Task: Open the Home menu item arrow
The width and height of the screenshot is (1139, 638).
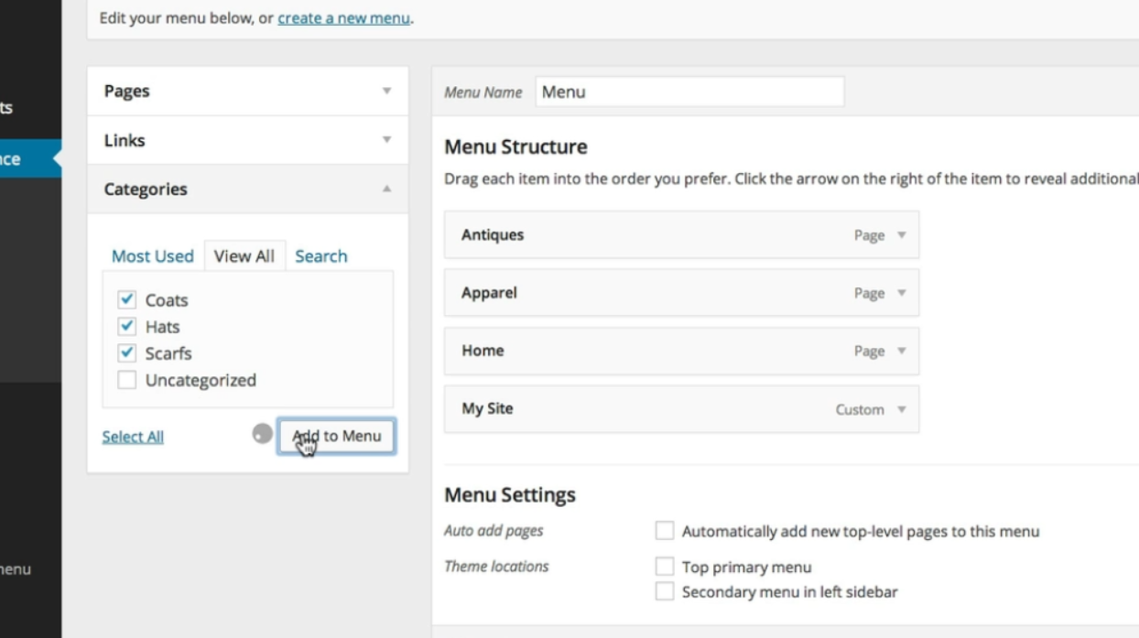Action: coord(901,351)
